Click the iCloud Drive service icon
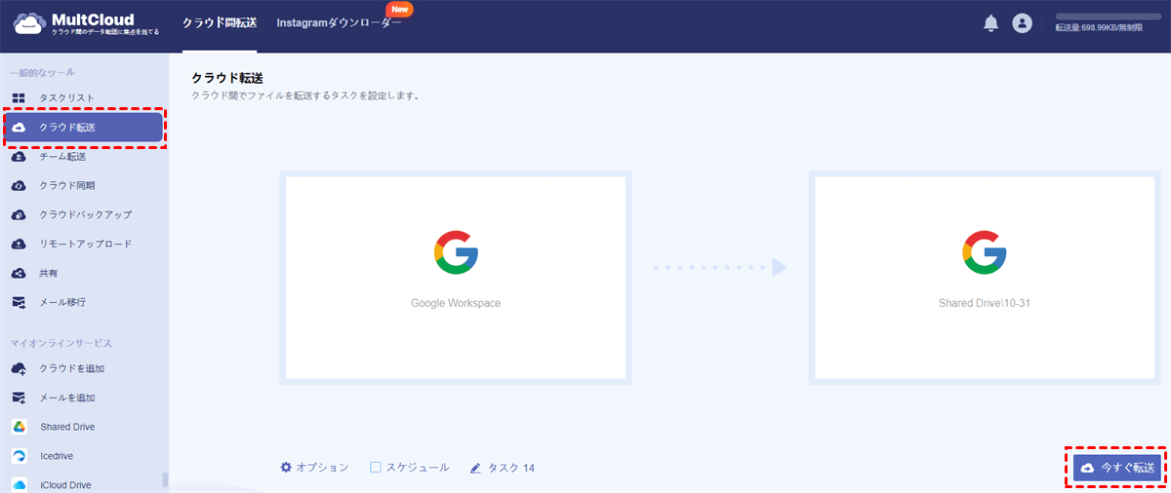 19,484
